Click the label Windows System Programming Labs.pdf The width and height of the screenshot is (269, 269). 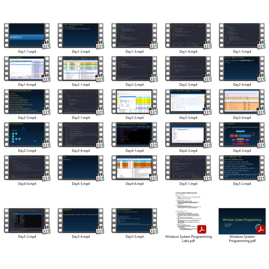pyautogui.click(x=188, y=239)
